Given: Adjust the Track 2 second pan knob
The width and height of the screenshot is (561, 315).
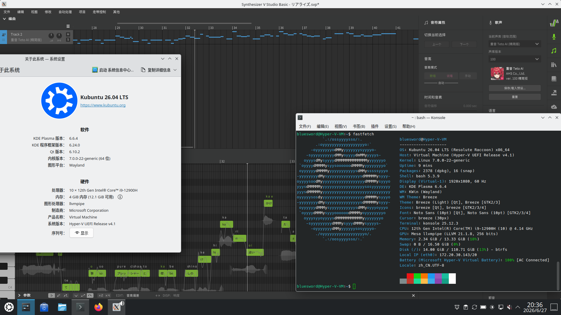Looking at the screenshot, I should 59,36.
